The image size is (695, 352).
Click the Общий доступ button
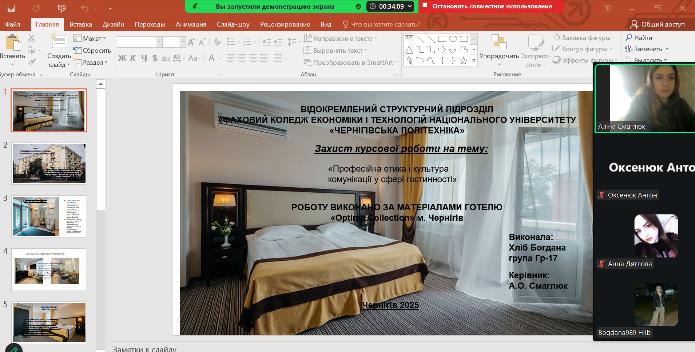point(658,24)
